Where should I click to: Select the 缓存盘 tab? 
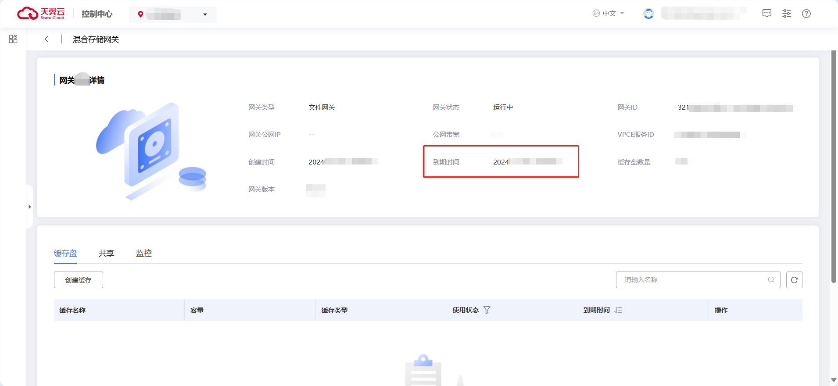(x=65, y=253)
